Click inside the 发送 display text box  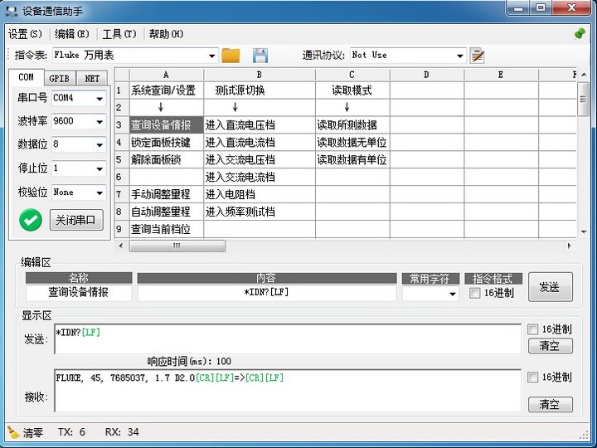[x=288, y=339]
